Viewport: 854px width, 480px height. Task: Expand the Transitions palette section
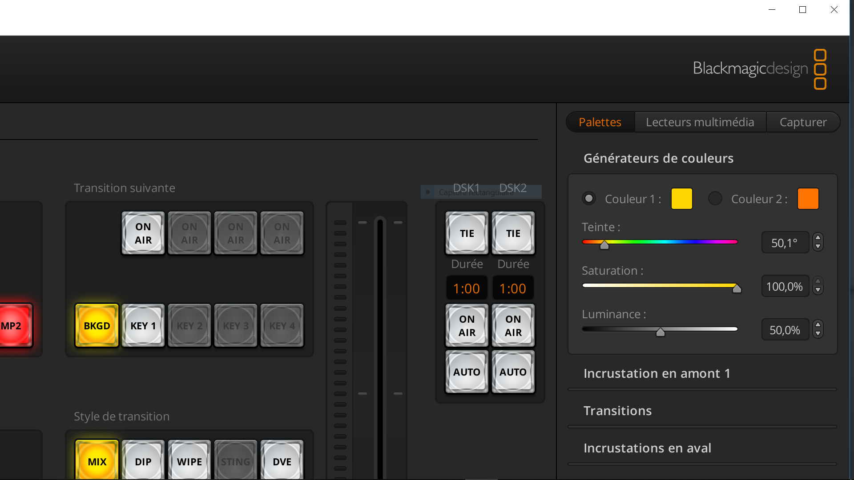click(617, 411)
